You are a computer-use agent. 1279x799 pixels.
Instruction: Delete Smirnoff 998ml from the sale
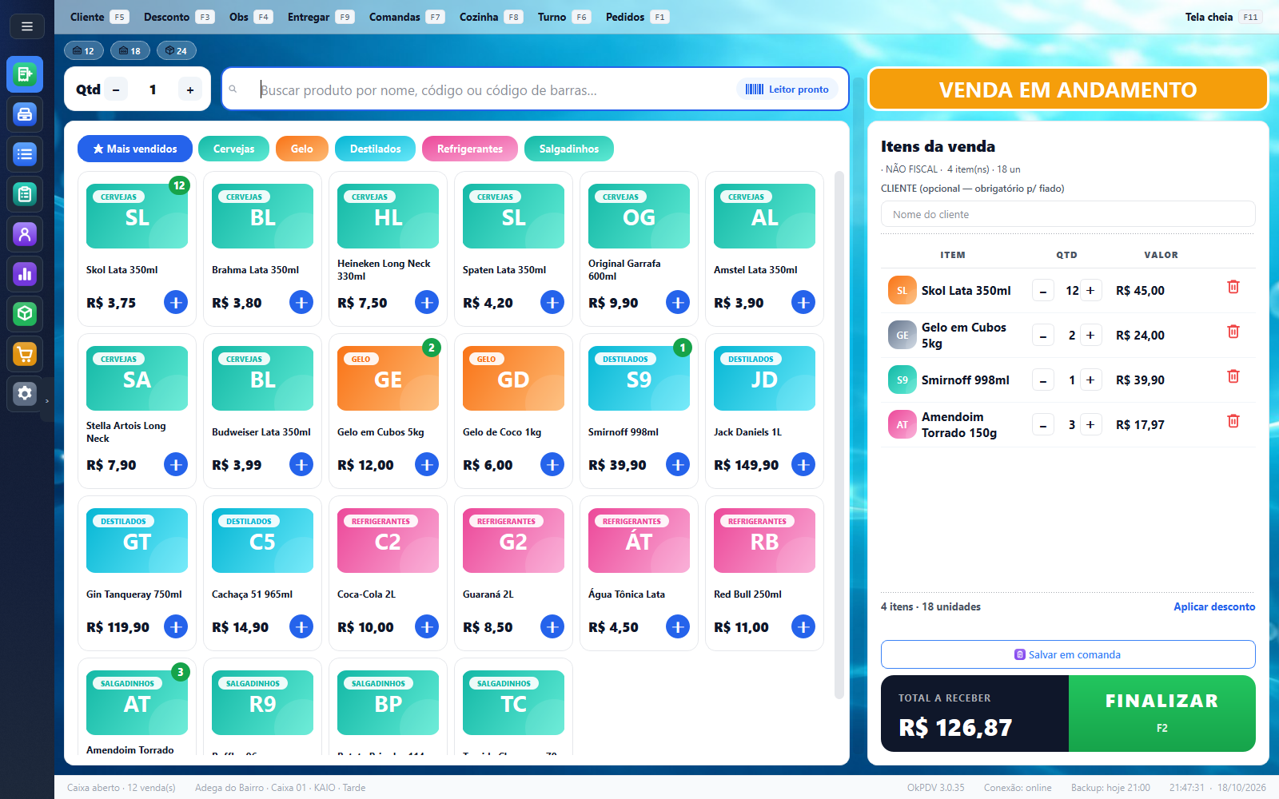[1233, 376]
